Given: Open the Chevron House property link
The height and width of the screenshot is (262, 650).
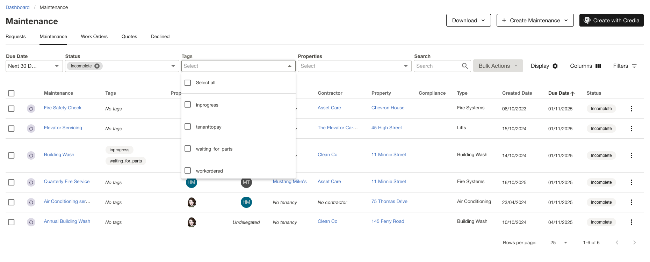Looking at the screenshot, I should 388,108.
